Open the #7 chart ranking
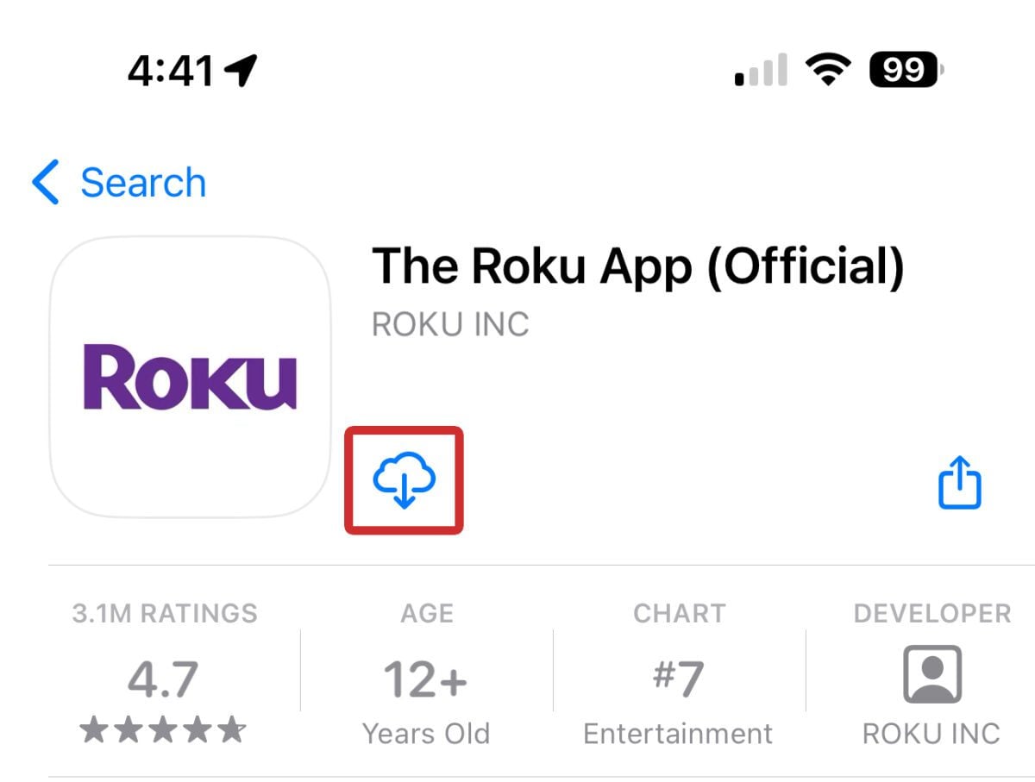This screenshot has width=1035, height=782. point(679,679)
